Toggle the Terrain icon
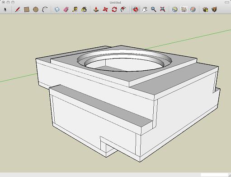 click(x=184, y=9)
